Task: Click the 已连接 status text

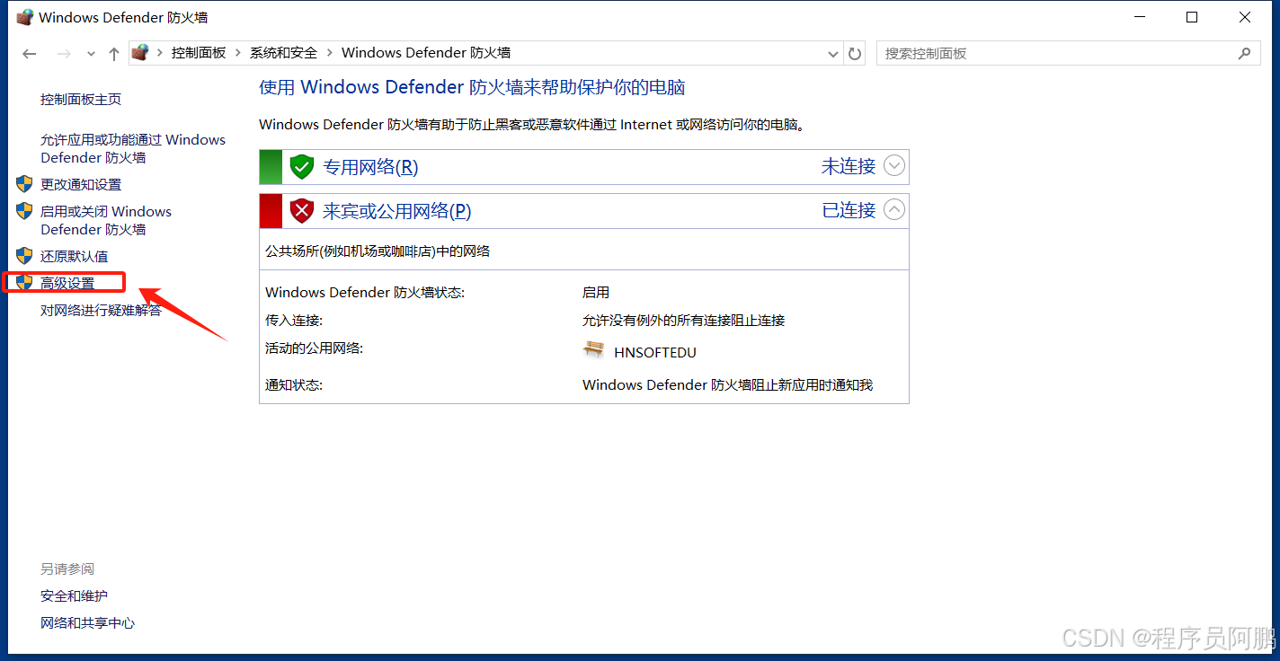Action: [849, 210]
